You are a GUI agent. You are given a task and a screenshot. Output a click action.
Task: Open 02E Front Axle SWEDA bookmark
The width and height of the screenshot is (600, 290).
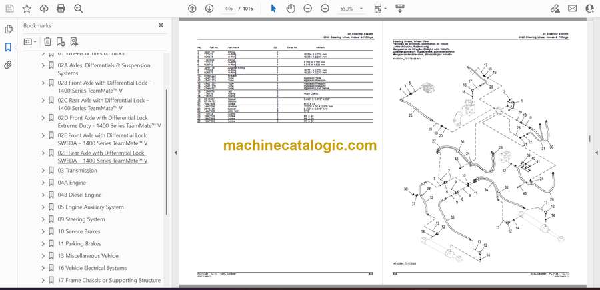click(x=103, y=139)
